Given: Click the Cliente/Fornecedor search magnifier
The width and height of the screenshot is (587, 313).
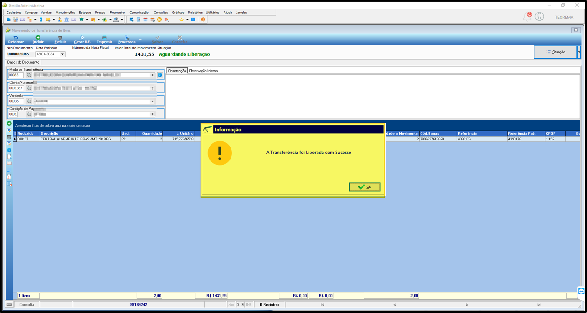Looking at the screenshot, I should (29, 88).
